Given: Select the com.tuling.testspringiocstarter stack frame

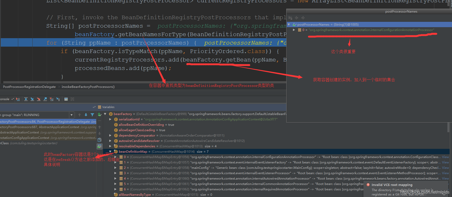Looking at the screenshot, I should click(48, 143).
